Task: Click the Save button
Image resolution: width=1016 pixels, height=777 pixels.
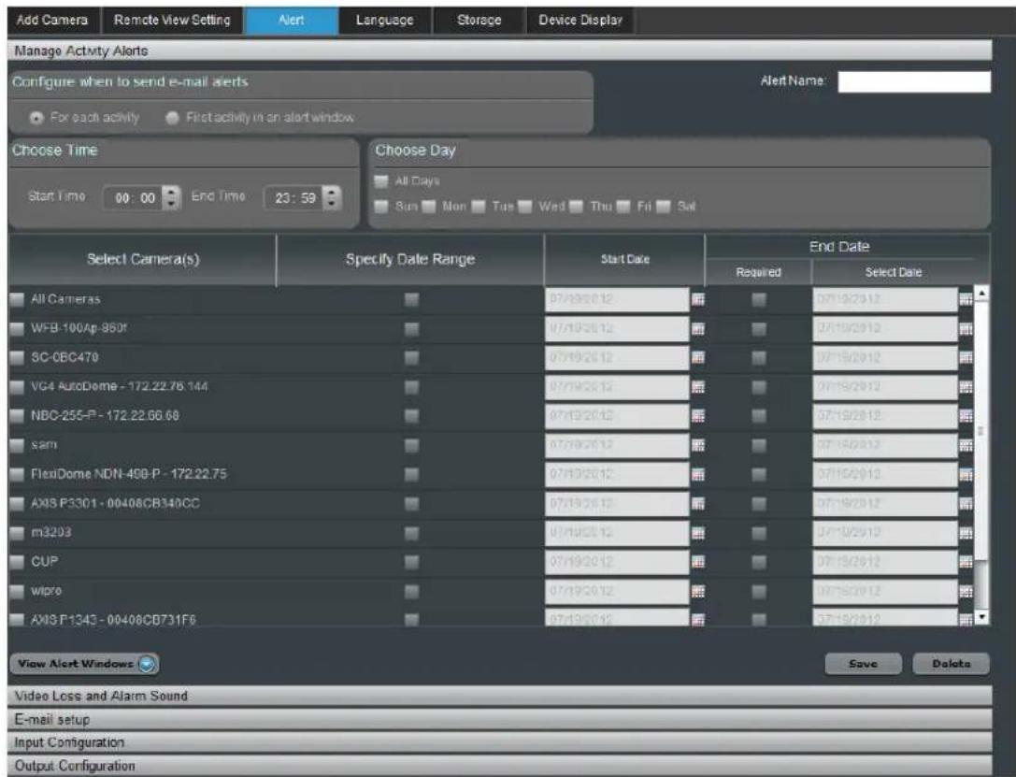Action: (863, 664)
